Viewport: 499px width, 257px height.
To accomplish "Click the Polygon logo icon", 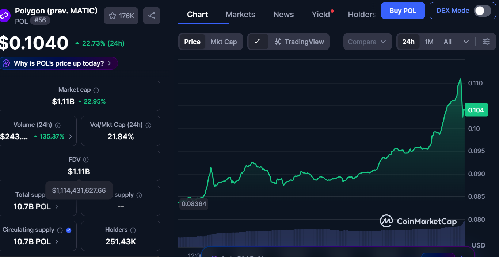I will 4,16.
